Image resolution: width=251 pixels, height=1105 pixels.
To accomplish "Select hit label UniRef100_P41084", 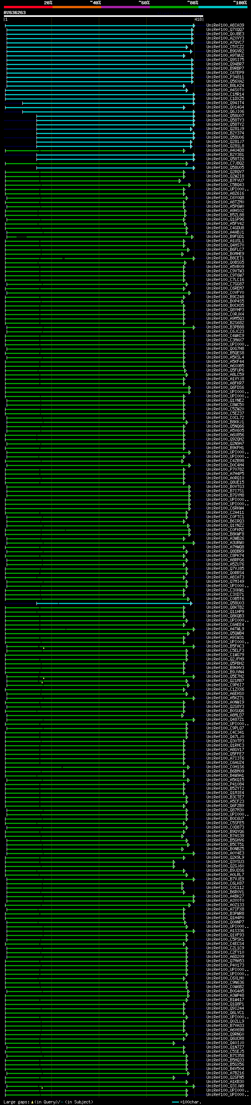I will [x=225, y=784].
